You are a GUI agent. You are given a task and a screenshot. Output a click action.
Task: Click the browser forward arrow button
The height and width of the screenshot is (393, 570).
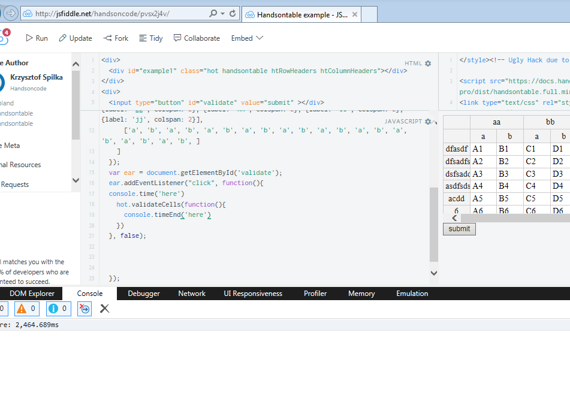click(11, 13)
